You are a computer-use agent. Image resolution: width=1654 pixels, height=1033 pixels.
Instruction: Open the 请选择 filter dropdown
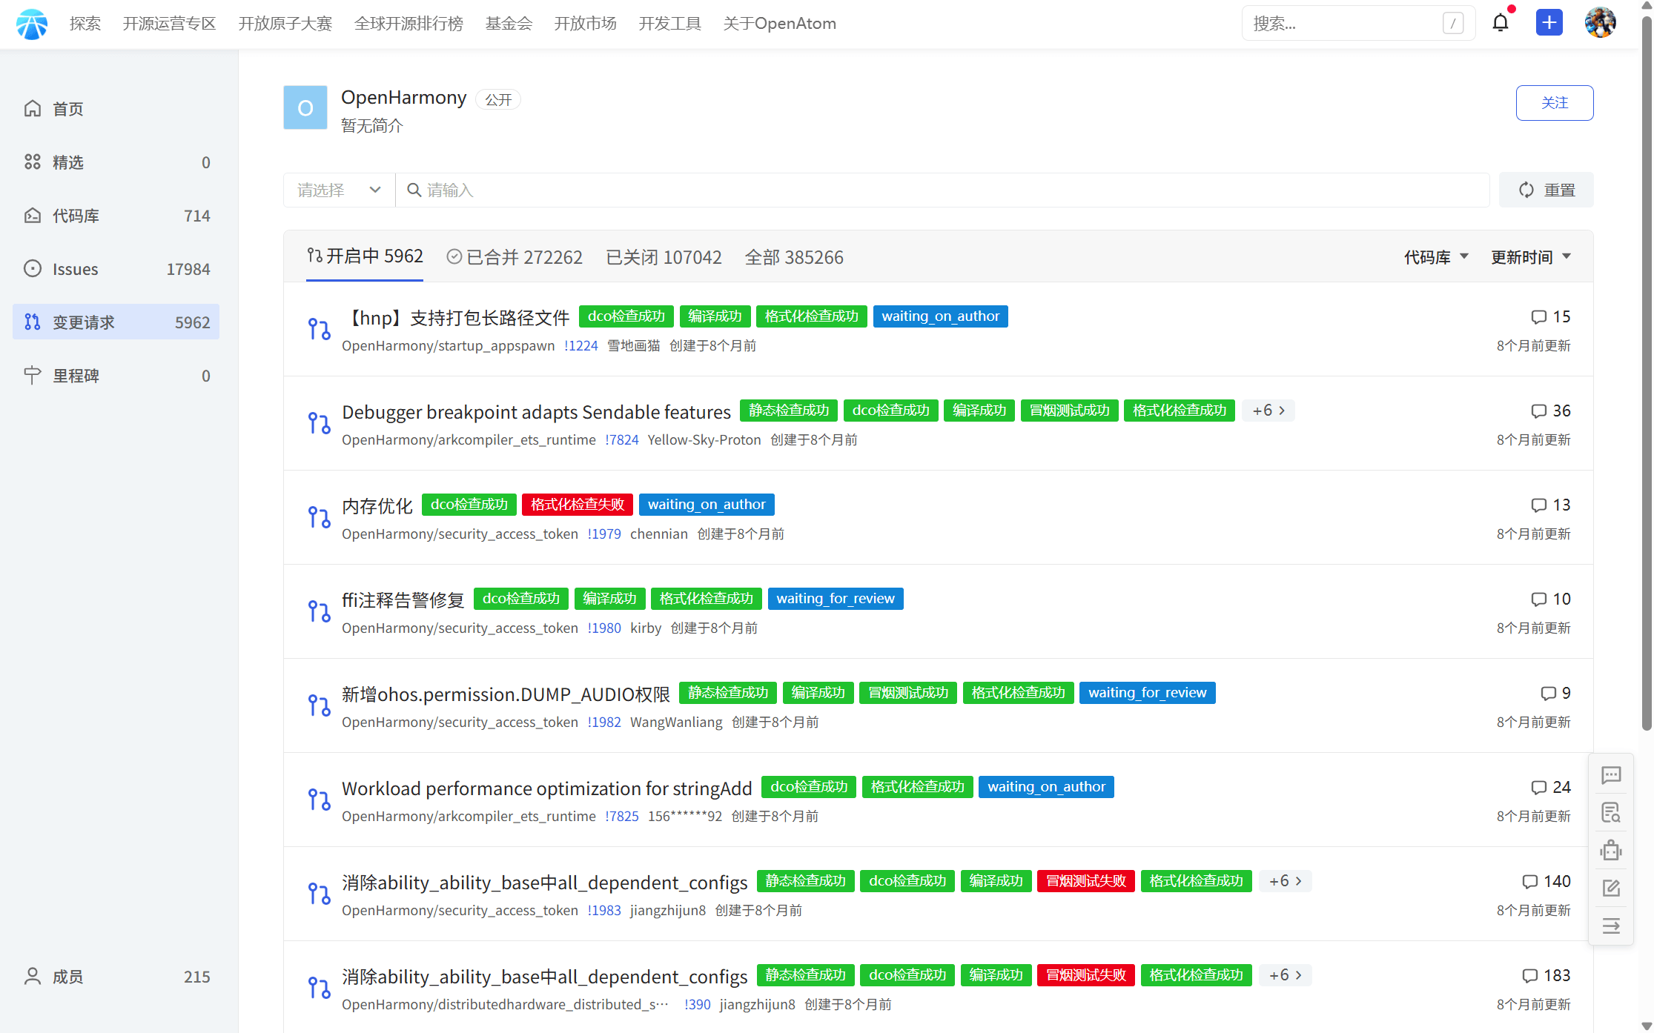[x=340, y=190]
